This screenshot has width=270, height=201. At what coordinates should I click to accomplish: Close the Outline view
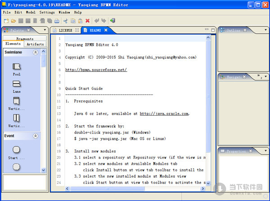(x=245, y=30)
